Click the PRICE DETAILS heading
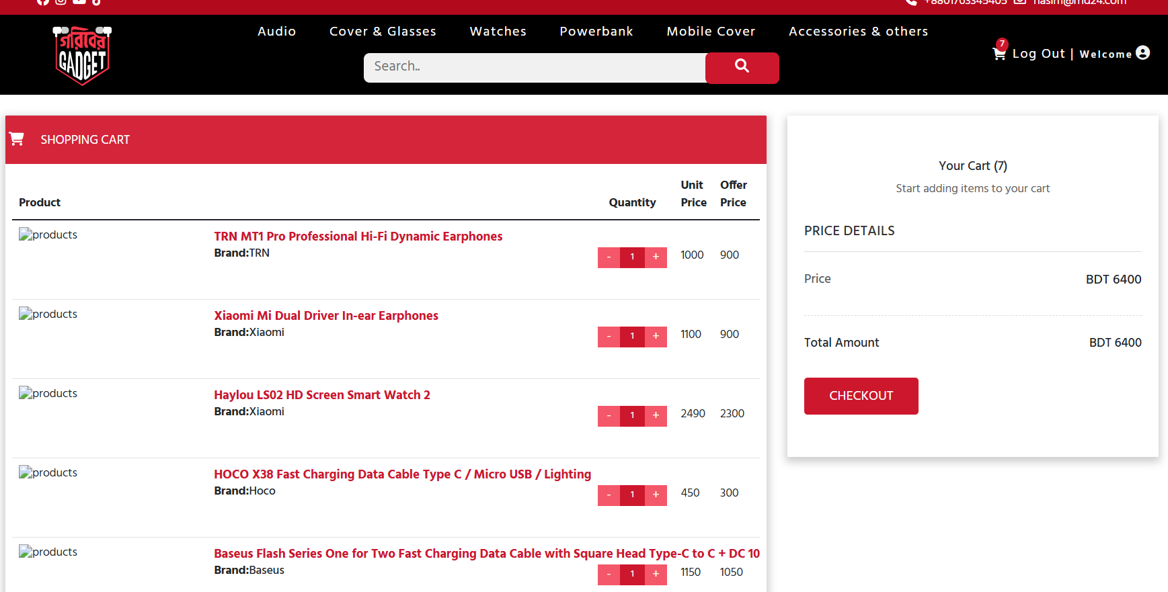This screenshot has width=1168, height=592. pyautogui.click(x=849, y=231)
